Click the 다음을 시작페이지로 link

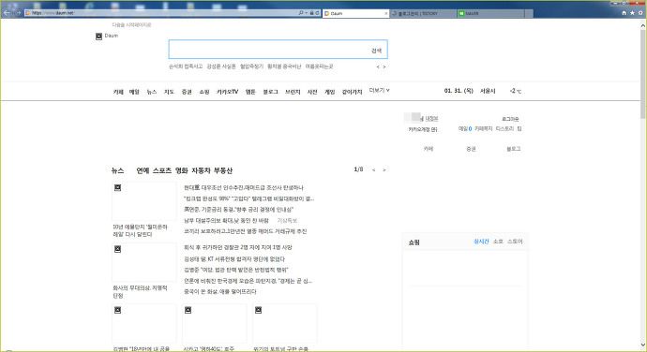click(131, 24)
